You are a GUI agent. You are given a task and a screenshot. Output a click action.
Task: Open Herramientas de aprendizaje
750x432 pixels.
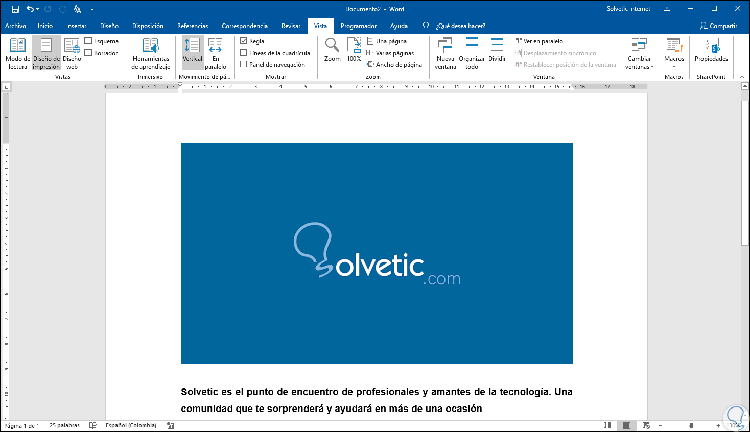151,53
